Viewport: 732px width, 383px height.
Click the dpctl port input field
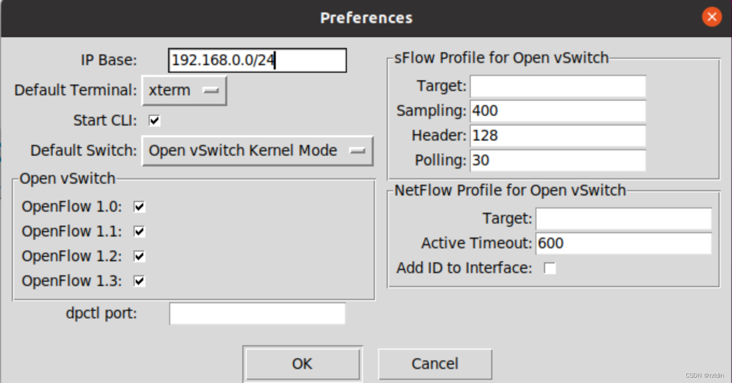(x=257, y=314)
